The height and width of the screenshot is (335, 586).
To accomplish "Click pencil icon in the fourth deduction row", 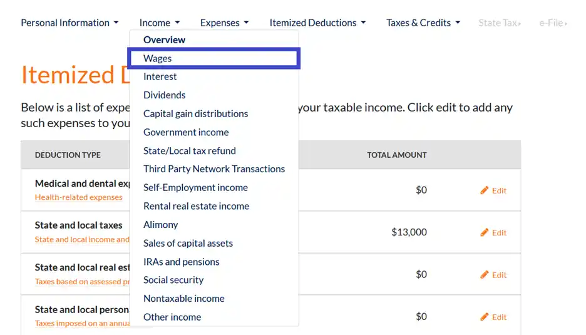I will (484, 317).
